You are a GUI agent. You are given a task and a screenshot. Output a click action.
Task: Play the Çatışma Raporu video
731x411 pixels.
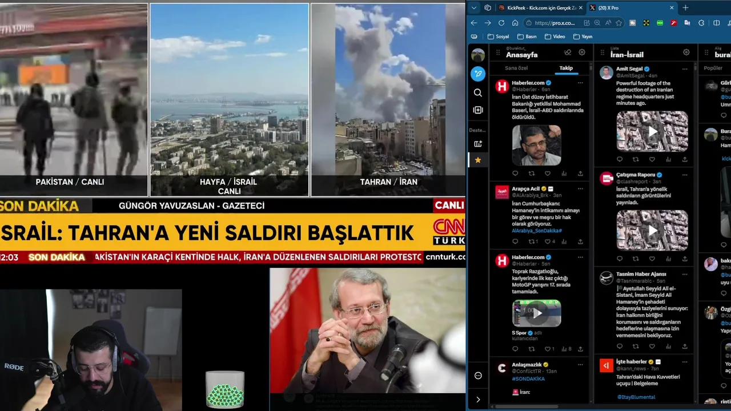pos(652,231)
